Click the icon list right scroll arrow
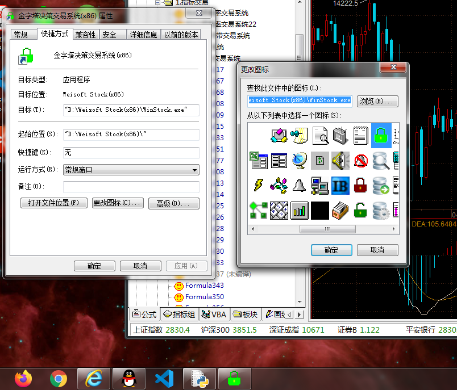 point(394,229)
